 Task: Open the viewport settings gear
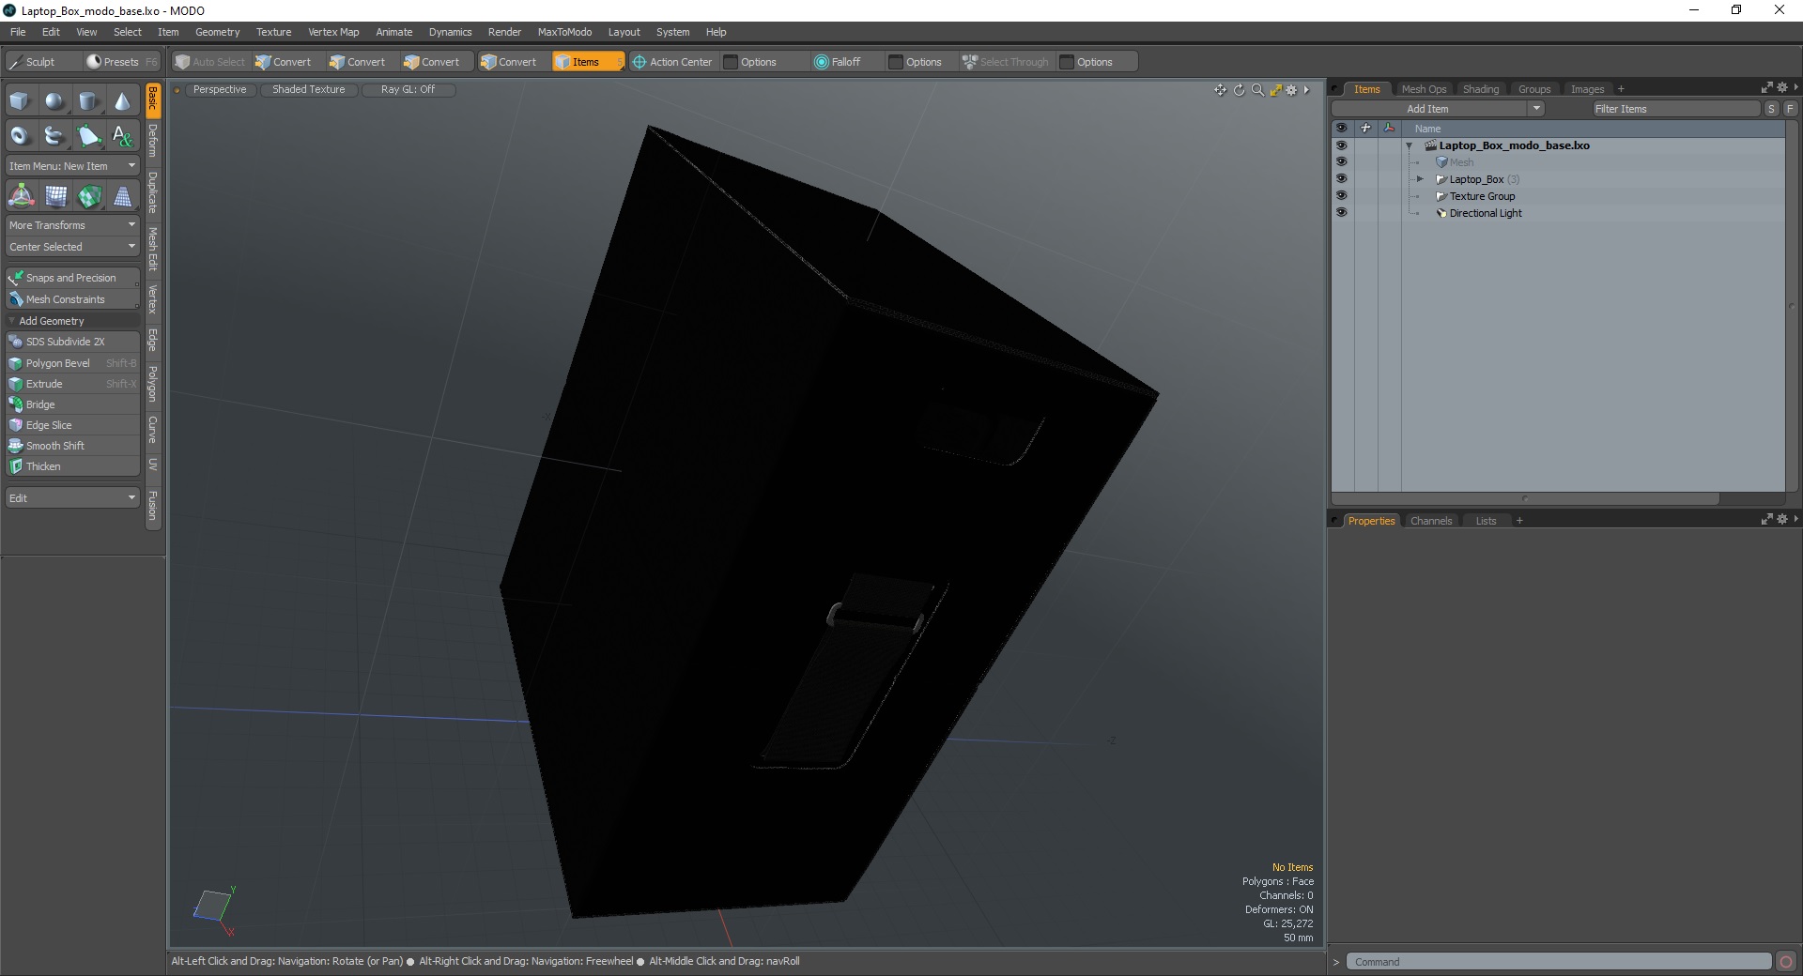pos(1291,90)
